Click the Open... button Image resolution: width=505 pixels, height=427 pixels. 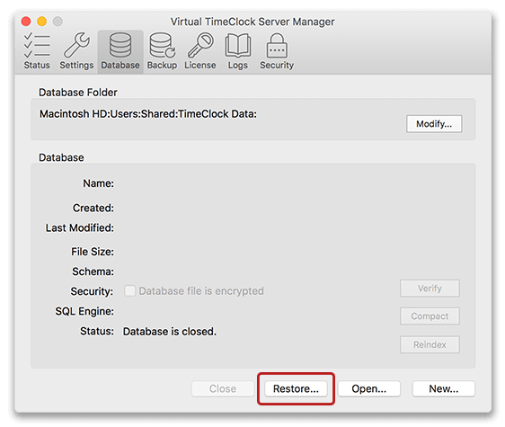click(x=368, y=388)
